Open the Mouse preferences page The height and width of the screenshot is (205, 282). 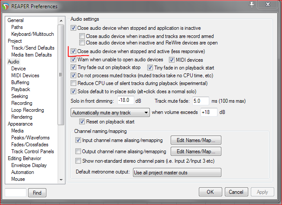pos(18,179)
